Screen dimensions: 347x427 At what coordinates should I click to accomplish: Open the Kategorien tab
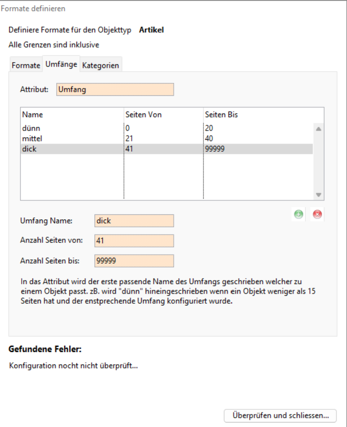(x=101, y=65)
